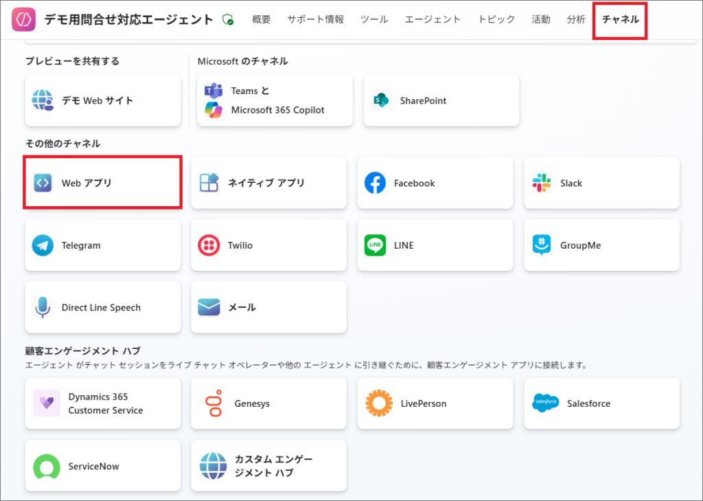Connect the Salesforce hub label
This screenshot has height=501, width=703.
coord(588,403)
